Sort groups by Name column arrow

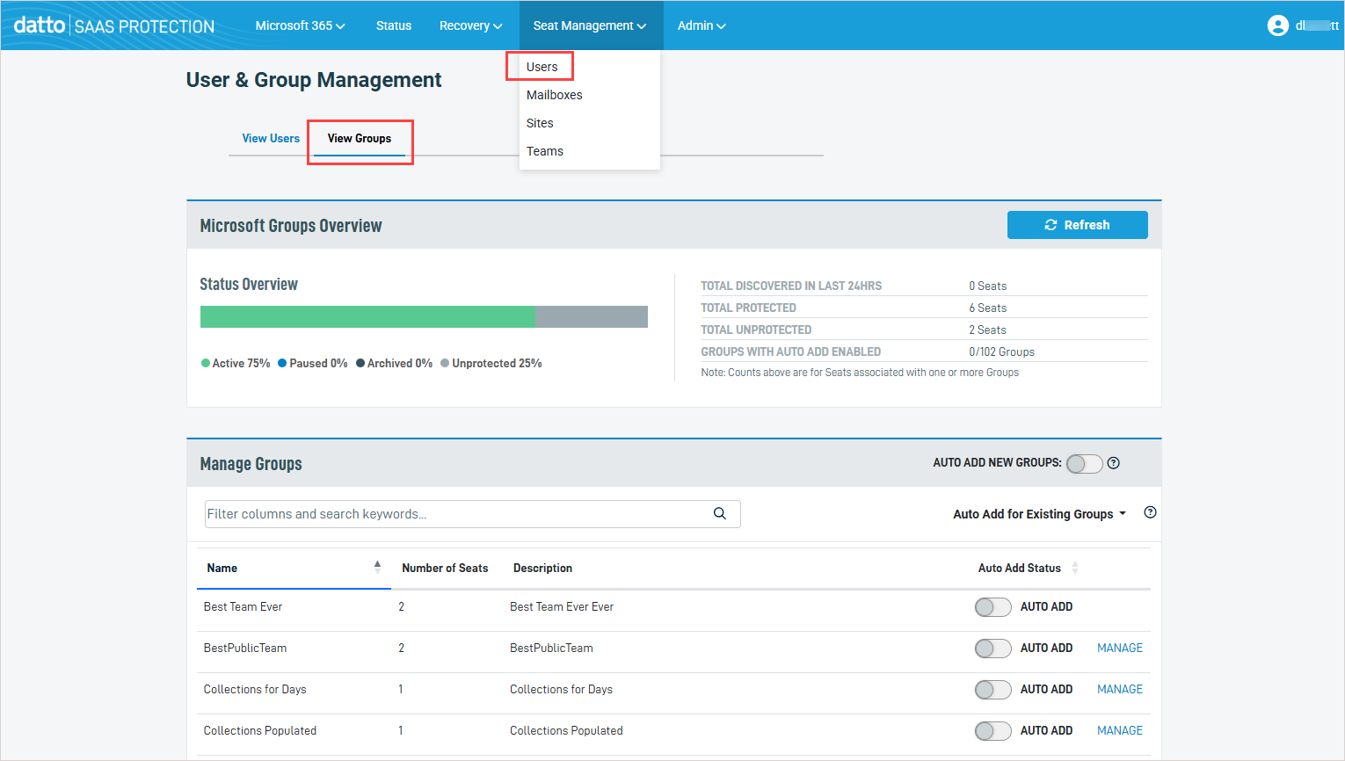click(377, 568)
